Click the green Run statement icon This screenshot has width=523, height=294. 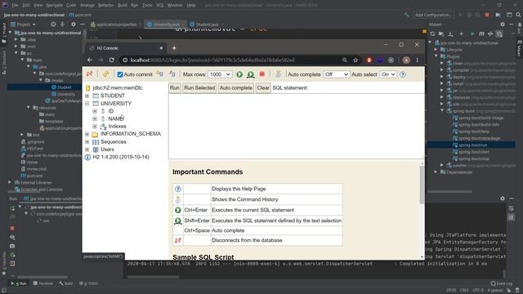point(239,74)
